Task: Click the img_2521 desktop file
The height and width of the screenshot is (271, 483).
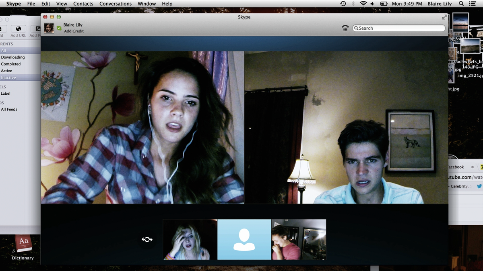Action: click(x=470, y=75)
